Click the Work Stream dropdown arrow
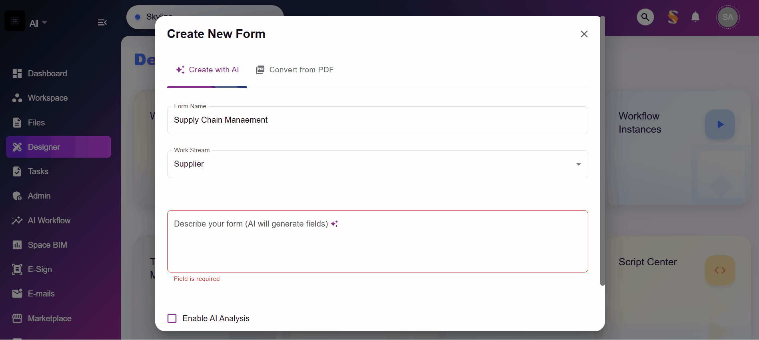 pyautogui.click(x=578, y=164)
